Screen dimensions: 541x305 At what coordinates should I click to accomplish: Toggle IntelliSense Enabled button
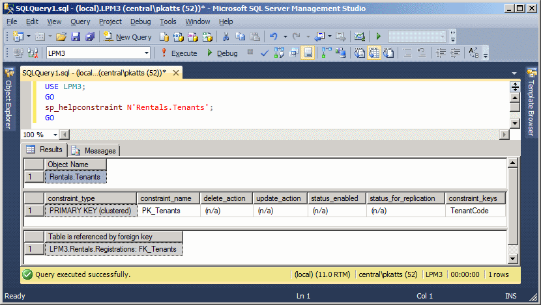pos(308,53)
